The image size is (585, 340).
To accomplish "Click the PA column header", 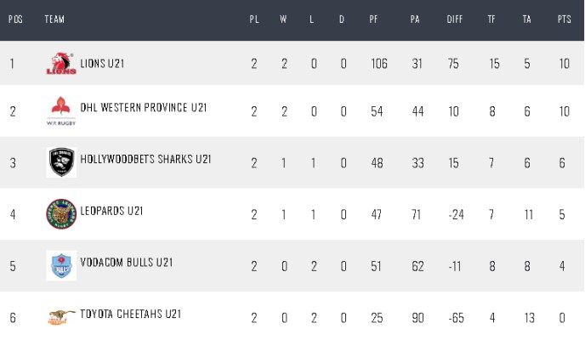I will coord(414,19).
